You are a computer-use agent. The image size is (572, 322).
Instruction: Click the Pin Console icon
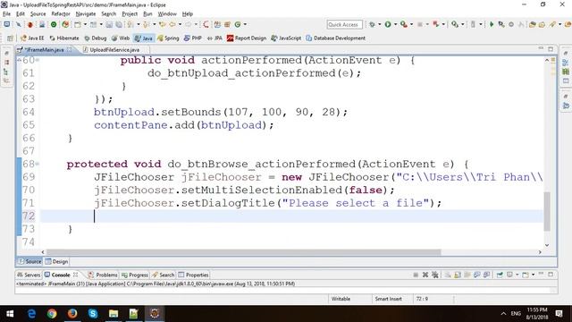(500, 275)
